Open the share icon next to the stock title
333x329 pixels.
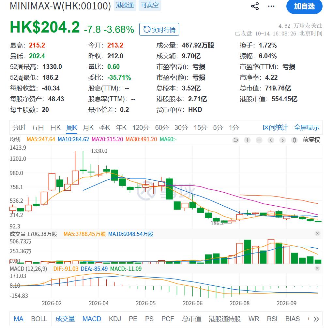point(255,6)
